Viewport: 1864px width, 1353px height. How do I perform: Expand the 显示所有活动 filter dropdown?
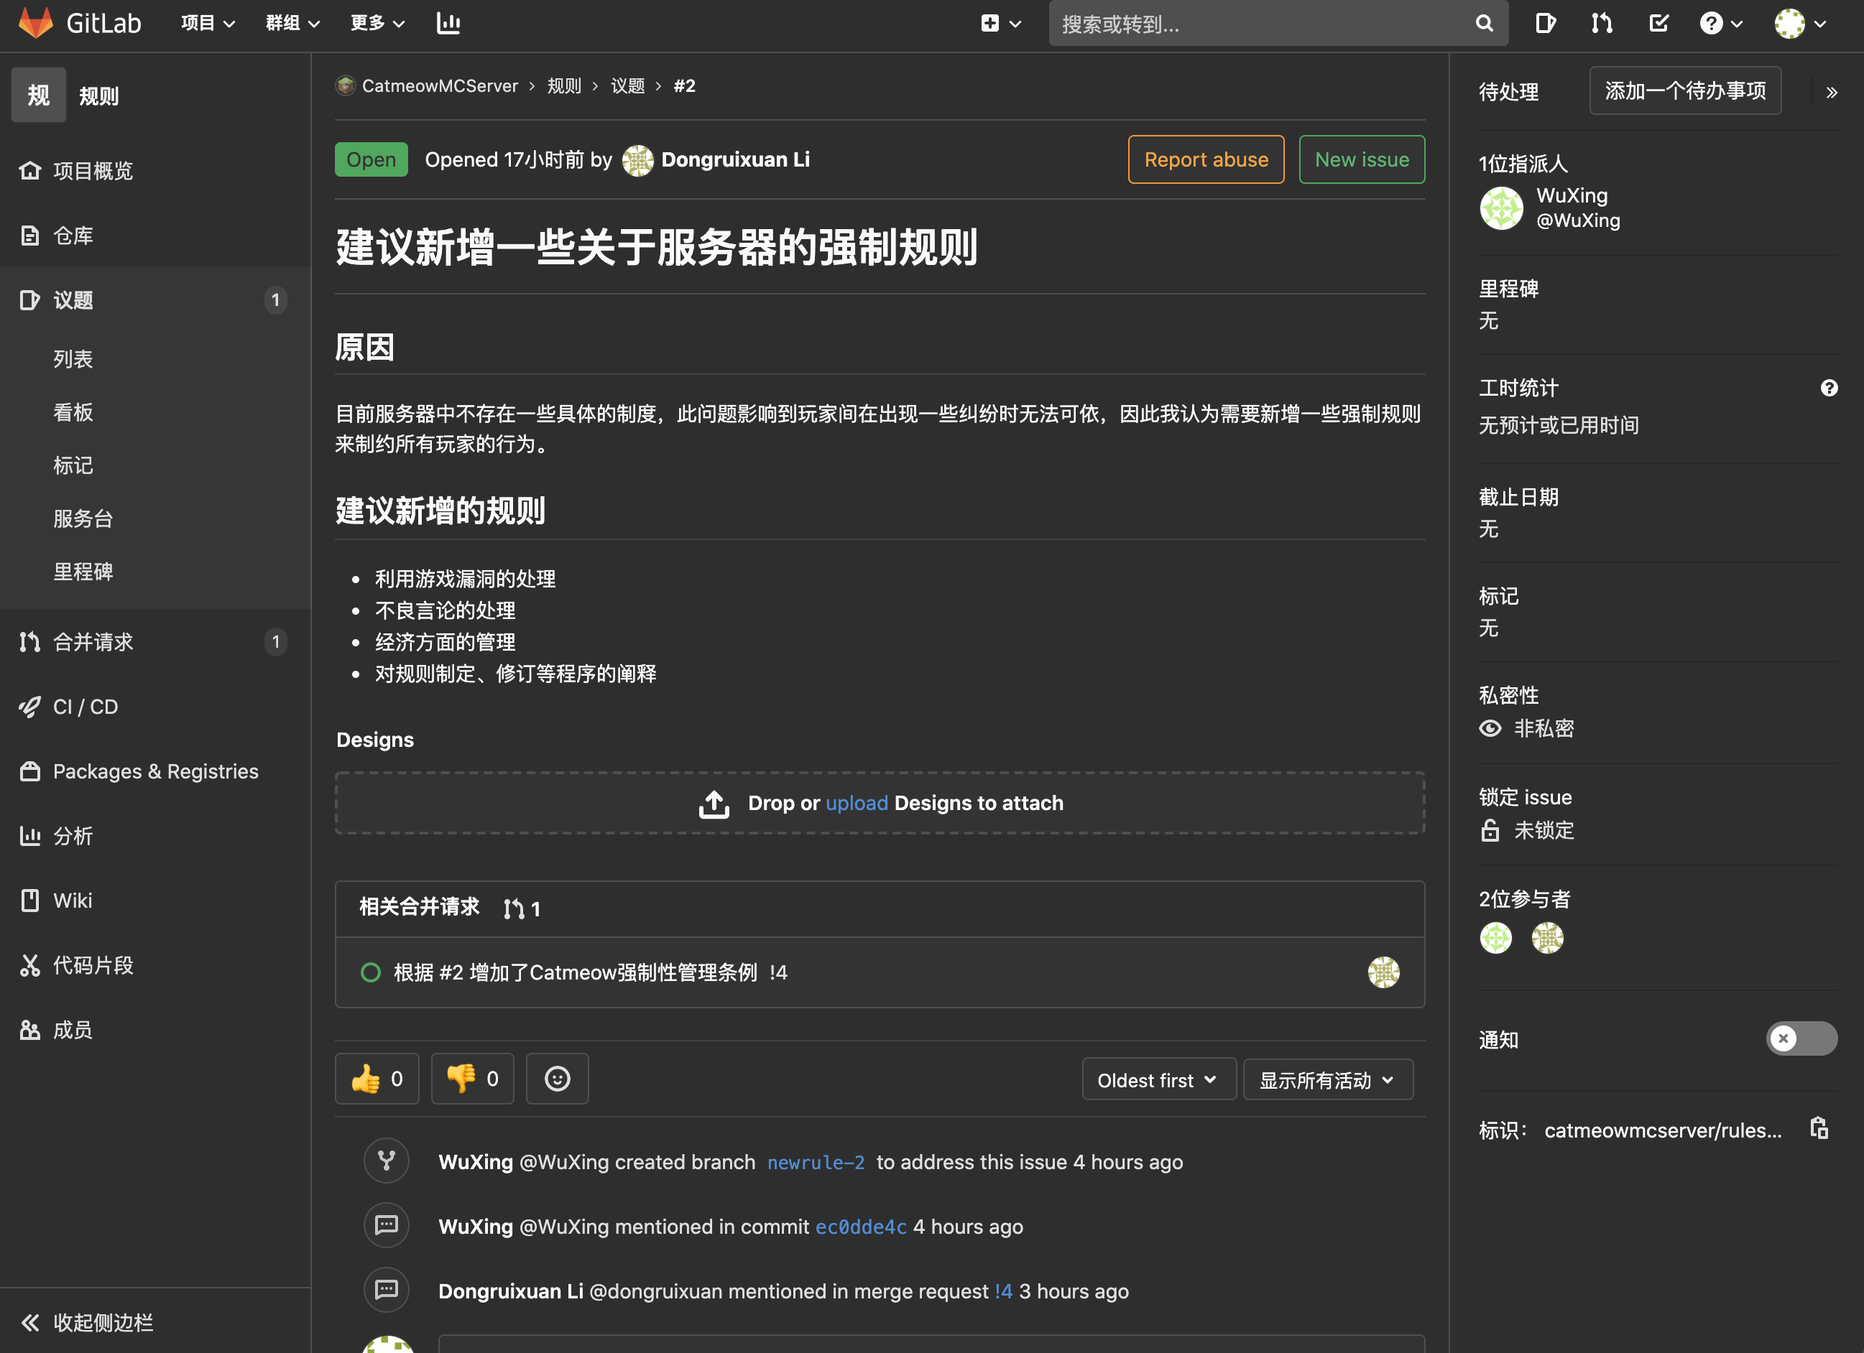coord(1327,1080)
